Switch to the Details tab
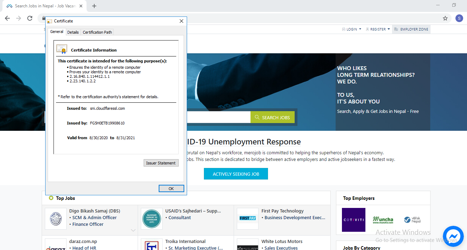 coord(73,32)
